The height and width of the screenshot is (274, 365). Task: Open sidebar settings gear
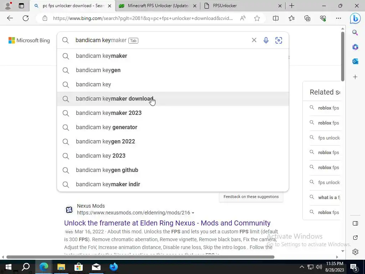(355, 252)
